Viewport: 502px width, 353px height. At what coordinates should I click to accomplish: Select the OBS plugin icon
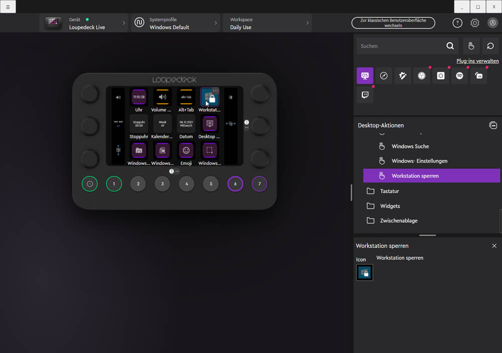pyautogui.click(x=422, y=76)
